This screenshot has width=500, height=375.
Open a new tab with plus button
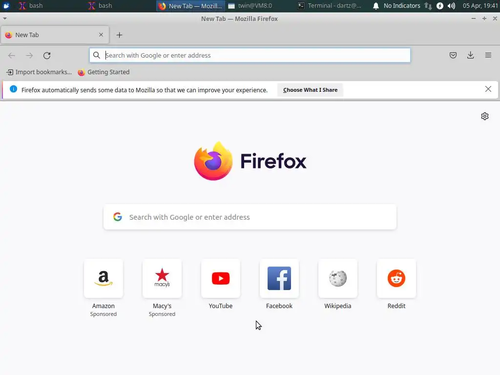tap(119, 35)
